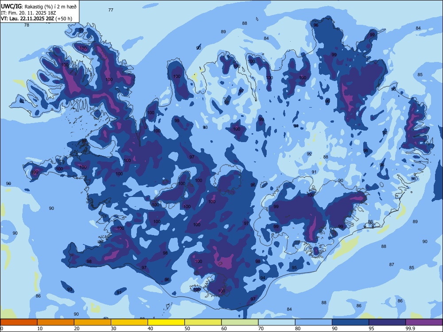Click legend label 0
Viewport: 443px width, 332px height.
pyautogui.click(x=2, y=328)
